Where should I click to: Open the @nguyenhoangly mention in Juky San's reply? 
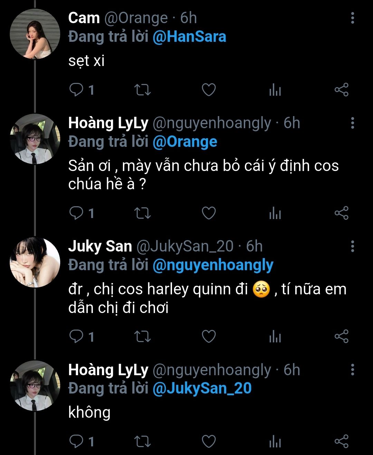pyautogui.click(x=213, y=265)
